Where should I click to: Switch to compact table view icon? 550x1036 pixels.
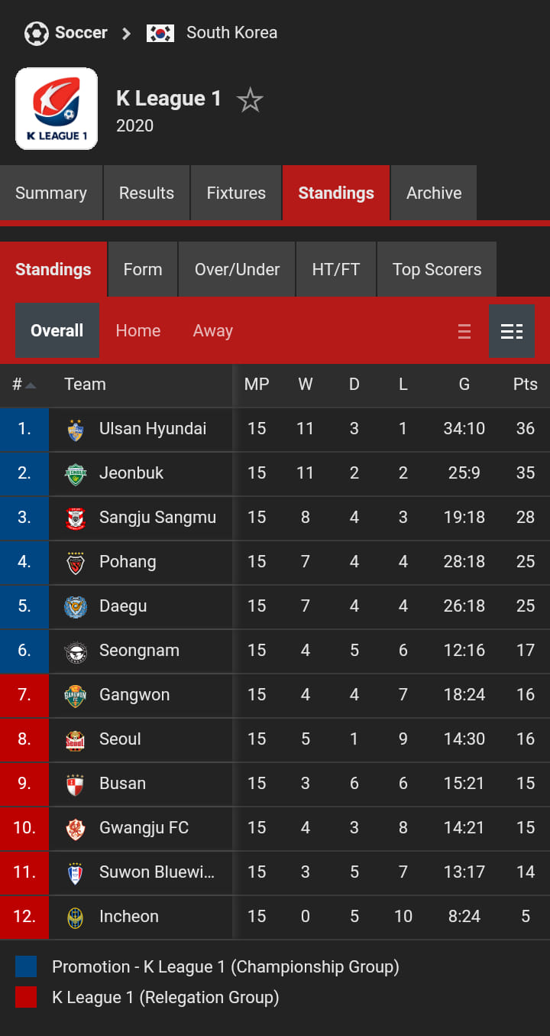(x=464, y=331)
